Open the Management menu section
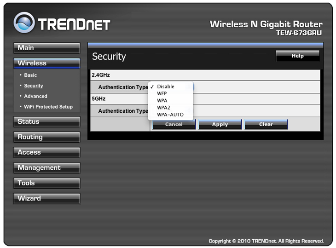Viewport: 336px width, 248px height. 46,168
